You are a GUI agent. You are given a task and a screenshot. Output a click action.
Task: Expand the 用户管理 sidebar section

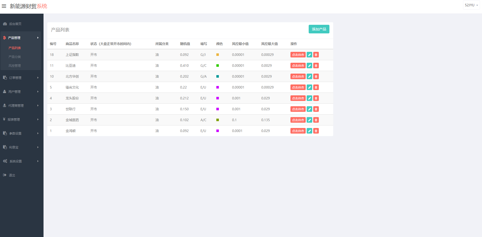tap(20, 92)
